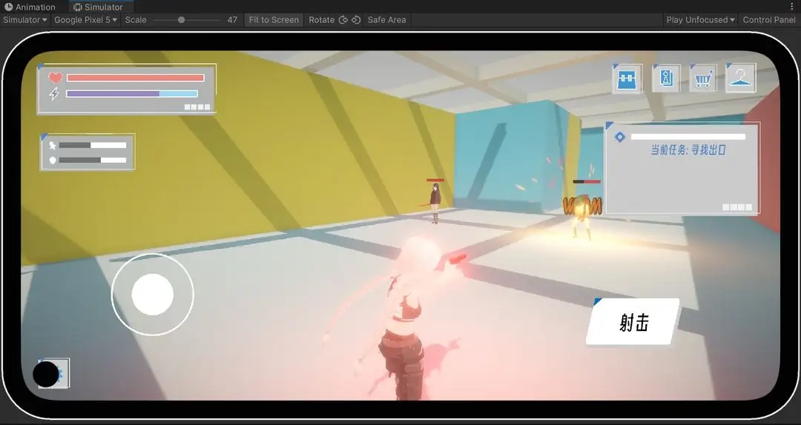This screenshot has height=425, width=801.
Task: Expand the Simulator view dropdown
Action: 25,20
